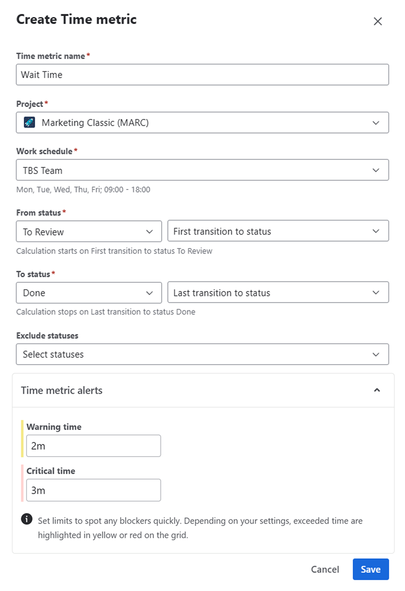Screen dimensions: 405x591
Task: Click the Project dropdown chevron arrow
Action: [x=376, y=123]
